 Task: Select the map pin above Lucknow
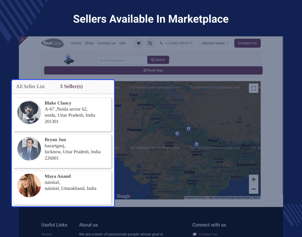197,145
